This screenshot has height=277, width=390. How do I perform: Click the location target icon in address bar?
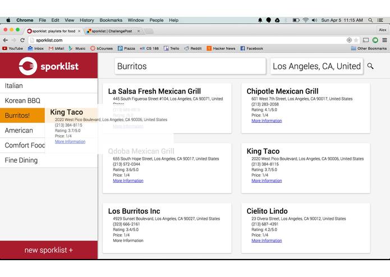[x=349, y=40]
